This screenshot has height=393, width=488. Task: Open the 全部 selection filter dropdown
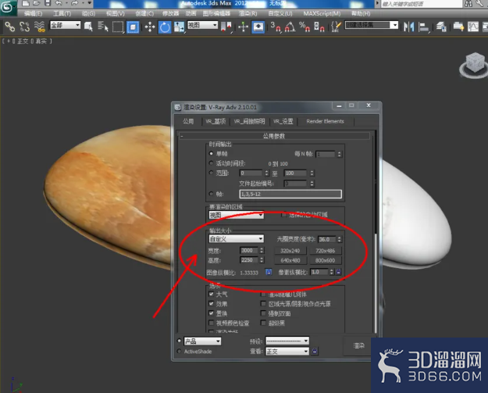66,25
